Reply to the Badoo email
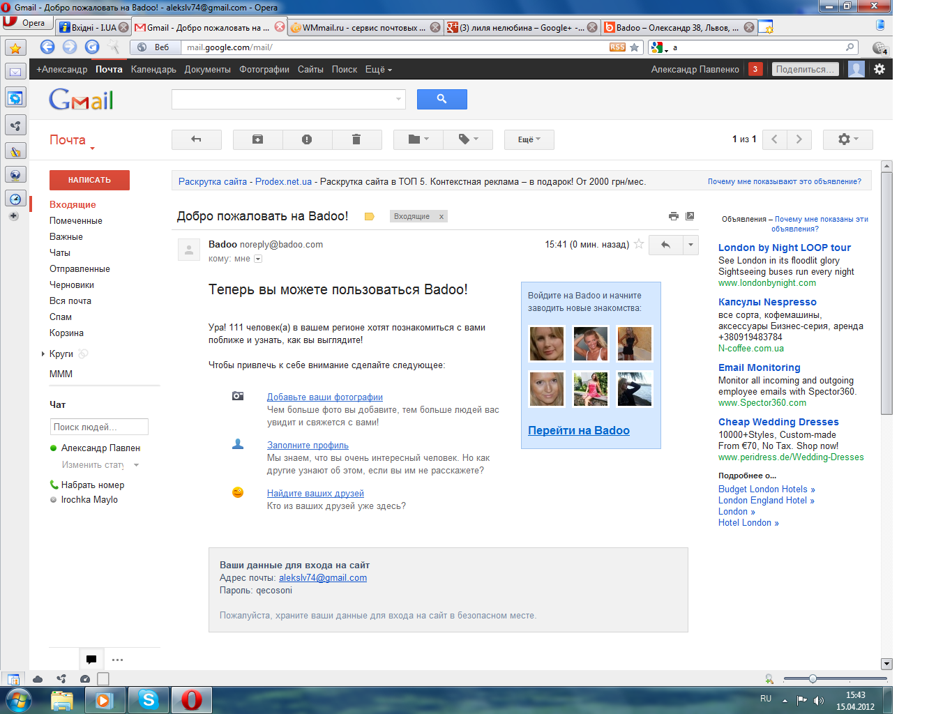Viewport: 929px width, 714px height. [x=665, y=245]
